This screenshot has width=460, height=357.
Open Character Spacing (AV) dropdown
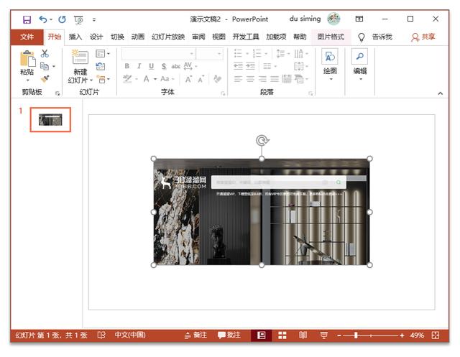tap(190, 66)
